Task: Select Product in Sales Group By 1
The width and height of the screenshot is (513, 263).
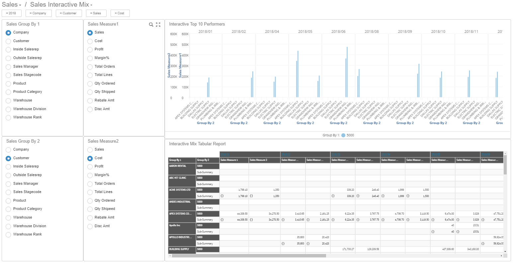Action: (8, 83)
